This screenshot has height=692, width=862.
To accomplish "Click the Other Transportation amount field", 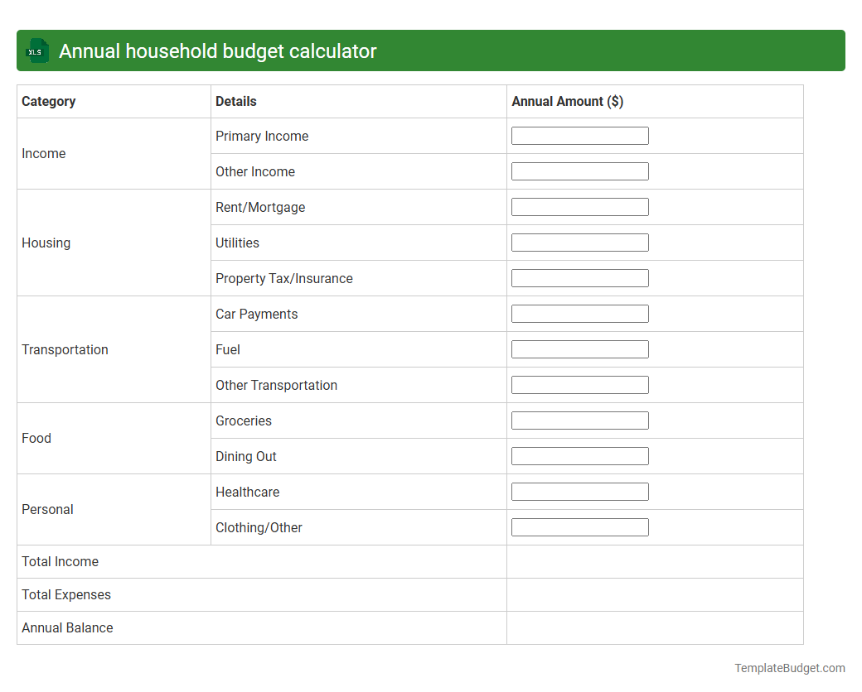I will [x=579, y=384].
